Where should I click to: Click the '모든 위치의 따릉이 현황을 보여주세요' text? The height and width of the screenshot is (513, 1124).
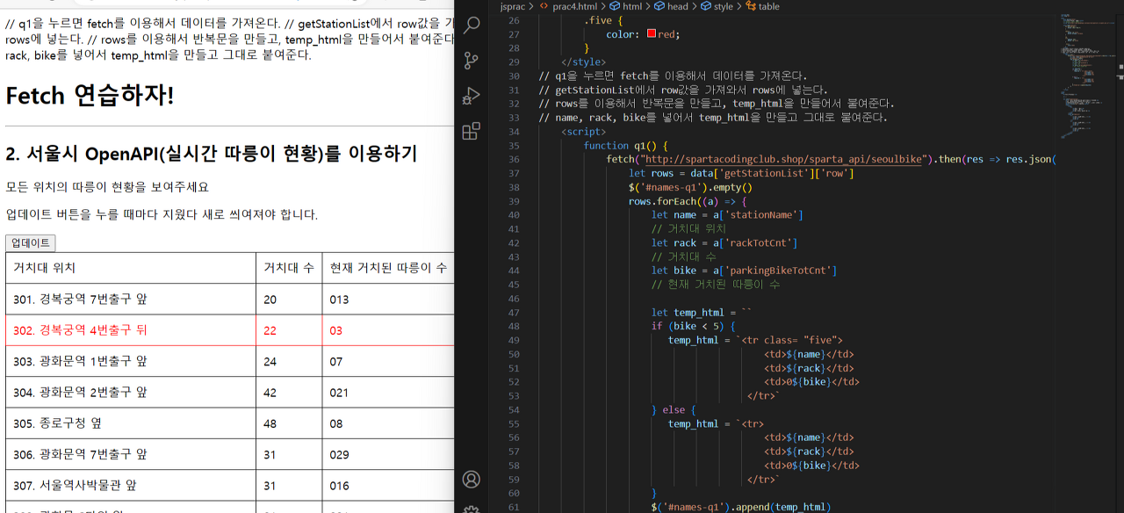107,187
